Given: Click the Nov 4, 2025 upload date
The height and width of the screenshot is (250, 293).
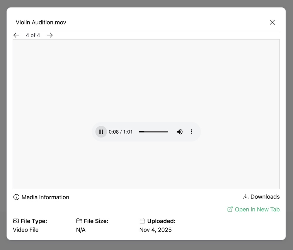Looking at the screenshot, I should tap(155, 230).
